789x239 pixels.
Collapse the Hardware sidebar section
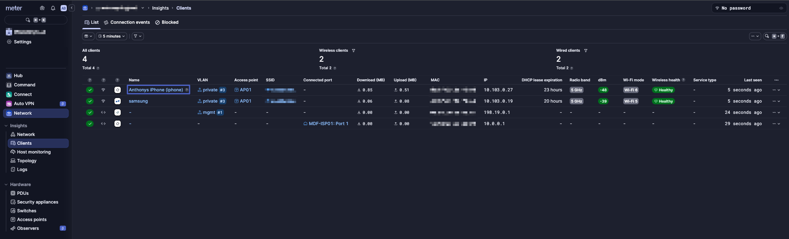[6, 184]
